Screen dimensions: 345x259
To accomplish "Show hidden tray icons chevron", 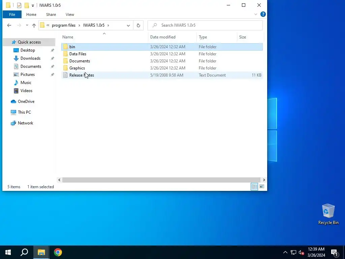I will click(x=285, y=252).
